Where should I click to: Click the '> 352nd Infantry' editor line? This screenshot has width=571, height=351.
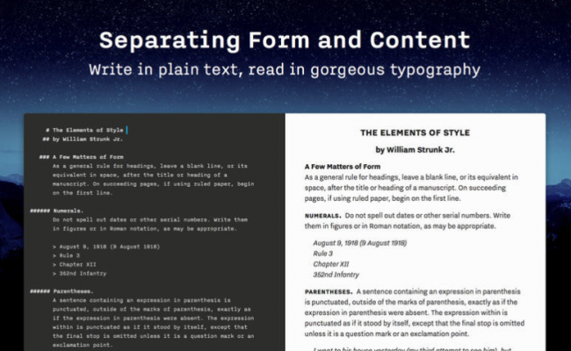[x=79, y=273]
